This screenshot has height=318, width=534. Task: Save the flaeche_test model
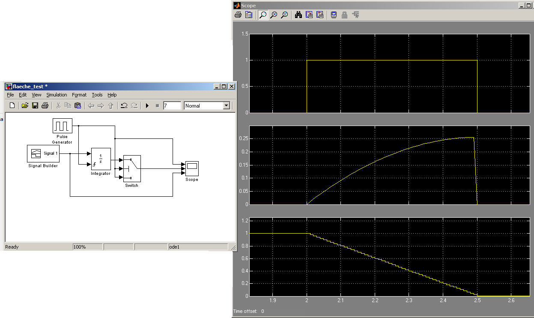tap(35, 105)
